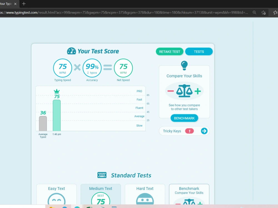Click the keyboard icon beside Standard Tests
This screenshot has width=278, height=208.
[102, 175]
